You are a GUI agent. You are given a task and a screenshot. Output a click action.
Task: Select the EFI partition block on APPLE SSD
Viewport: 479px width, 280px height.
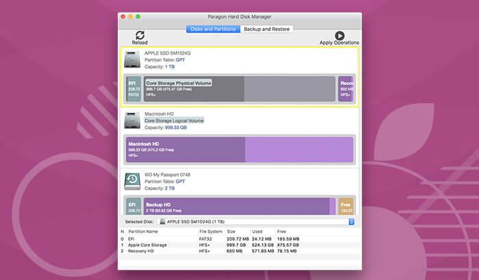(x=133, y=89)
